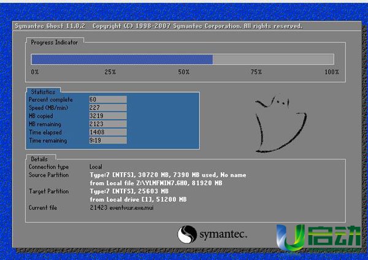This screenshot has height=260, width=368.
Task: Click the 50% progress label
Action: click(184, 72)
